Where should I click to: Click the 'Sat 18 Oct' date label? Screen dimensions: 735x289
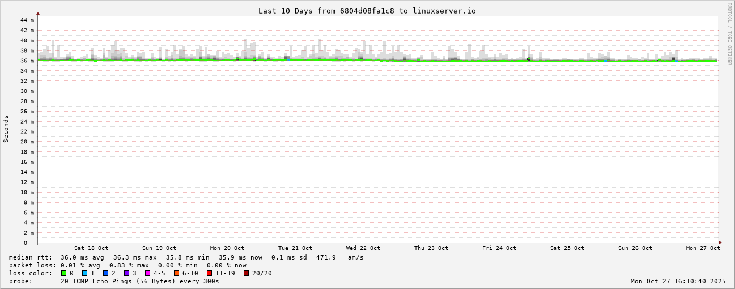click(91, 248)
